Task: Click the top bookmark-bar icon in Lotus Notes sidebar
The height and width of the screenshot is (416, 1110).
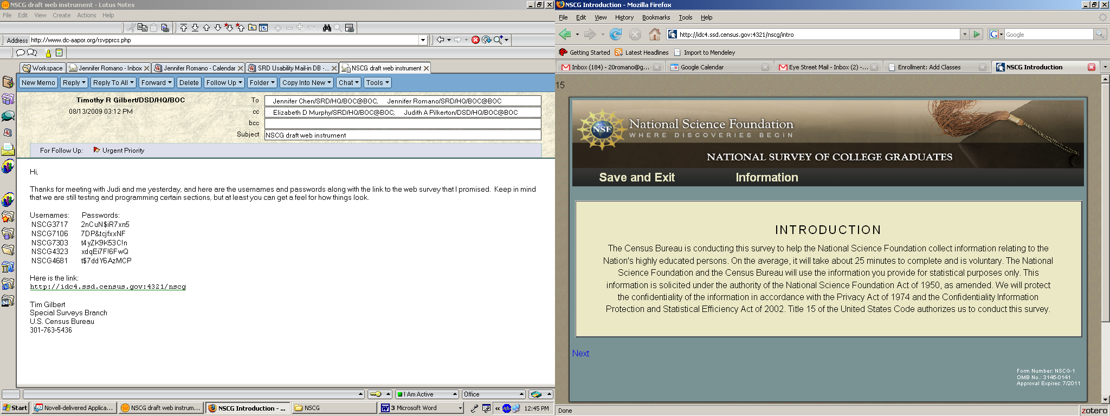Action: click(x=8, y=82)
